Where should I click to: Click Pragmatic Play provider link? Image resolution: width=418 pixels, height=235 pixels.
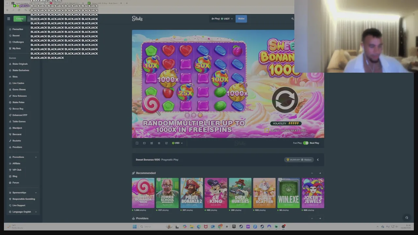[x=170, y=160]
